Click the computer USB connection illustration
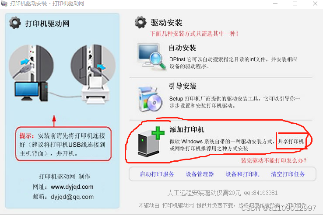The image size is (323, 215). point(31,73)
